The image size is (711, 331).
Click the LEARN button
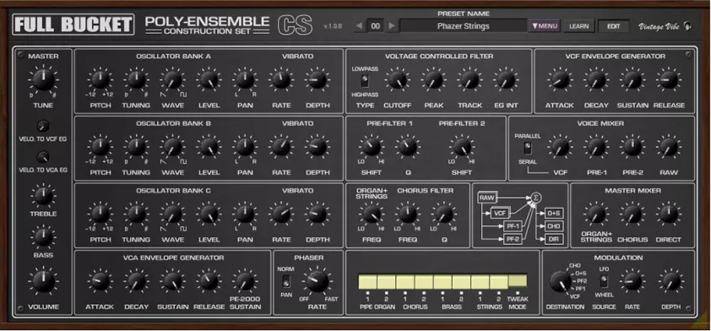tap(579, 26)
